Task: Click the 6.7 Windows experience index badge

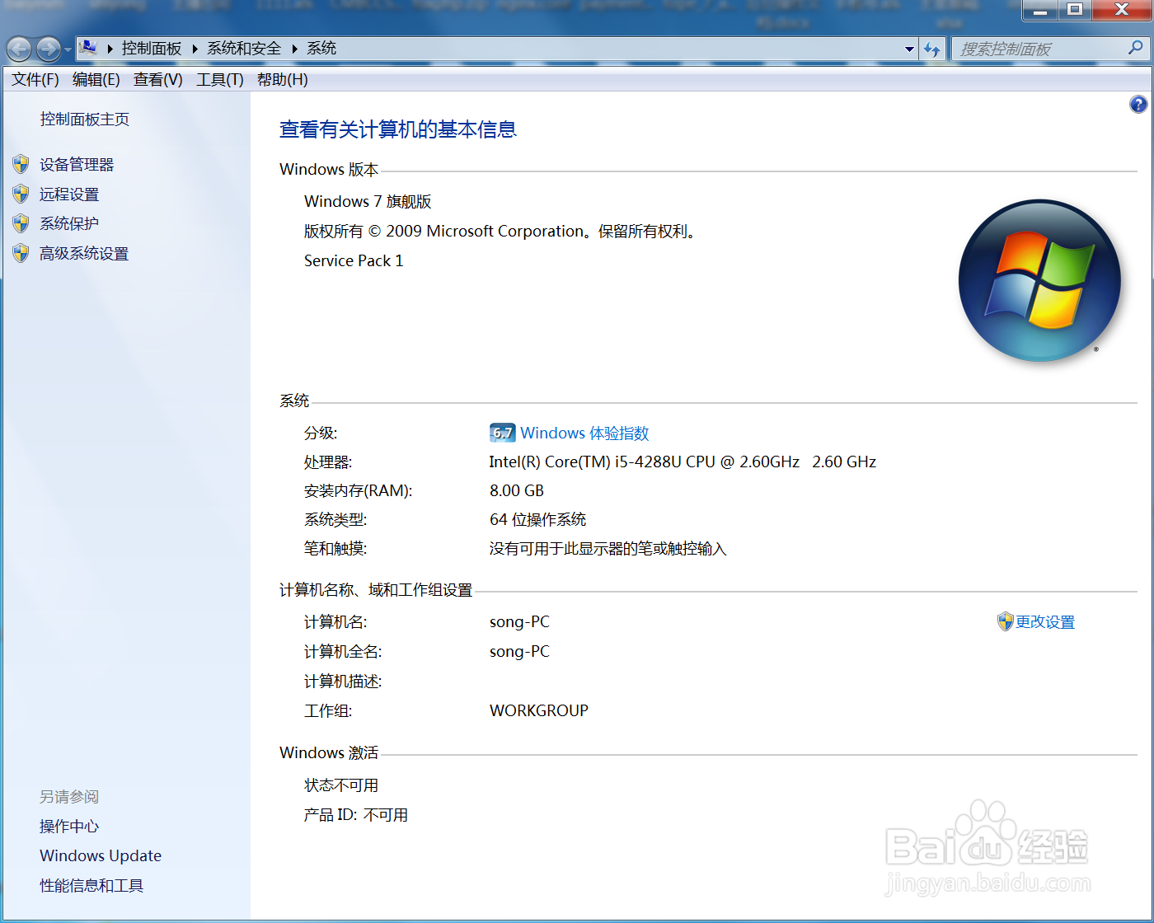Action: [x=502, y=432]
